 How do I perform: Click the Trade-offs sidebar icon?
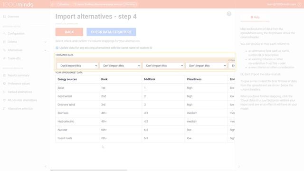point(4,58)
